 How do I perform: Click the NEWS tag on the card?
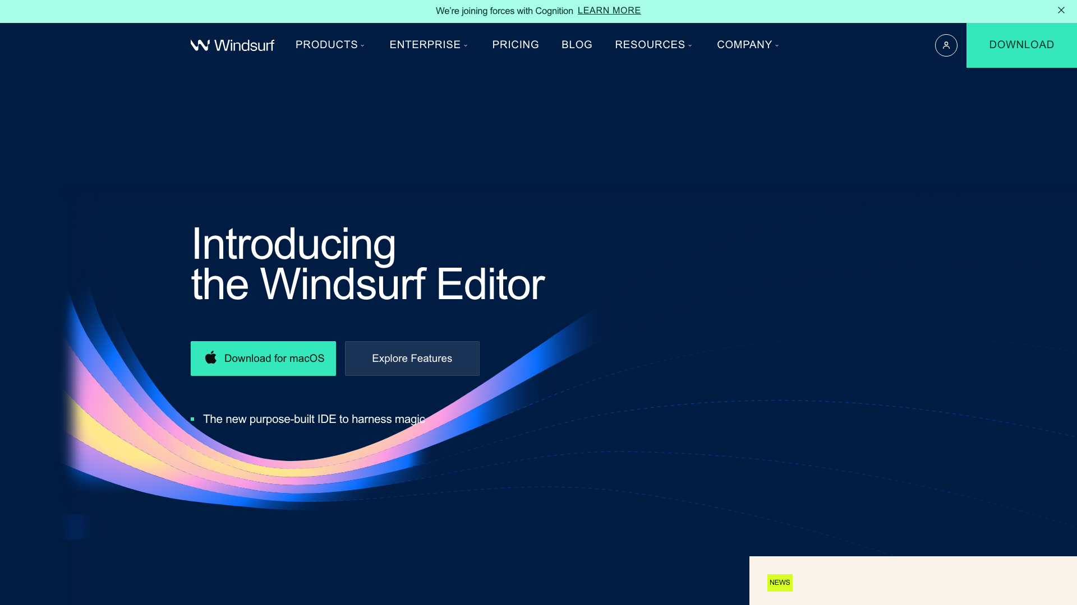pyautogui.click(x=780, y=583)
